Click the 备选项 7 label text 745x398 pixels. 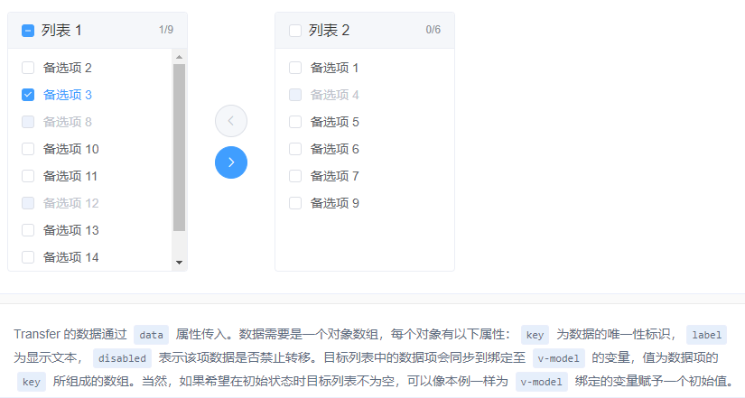tap(334, 176)
